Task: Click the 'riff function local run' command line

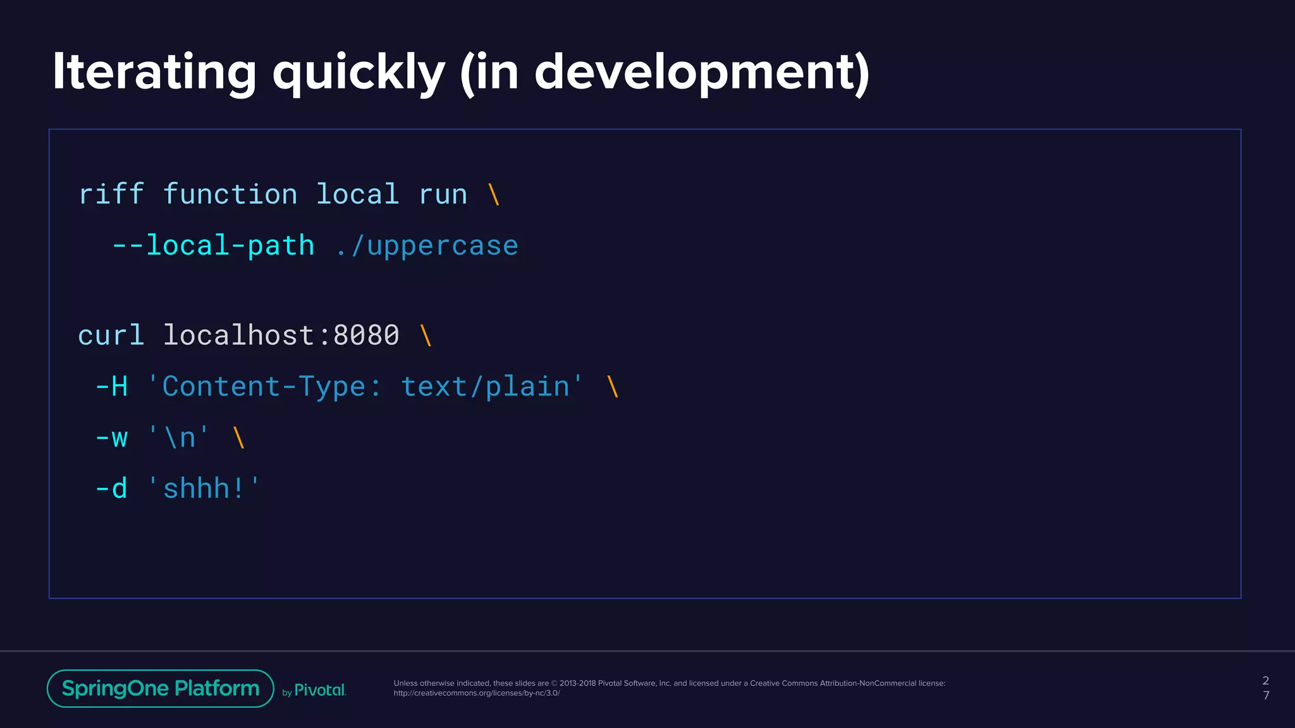Action: (289, 194)
